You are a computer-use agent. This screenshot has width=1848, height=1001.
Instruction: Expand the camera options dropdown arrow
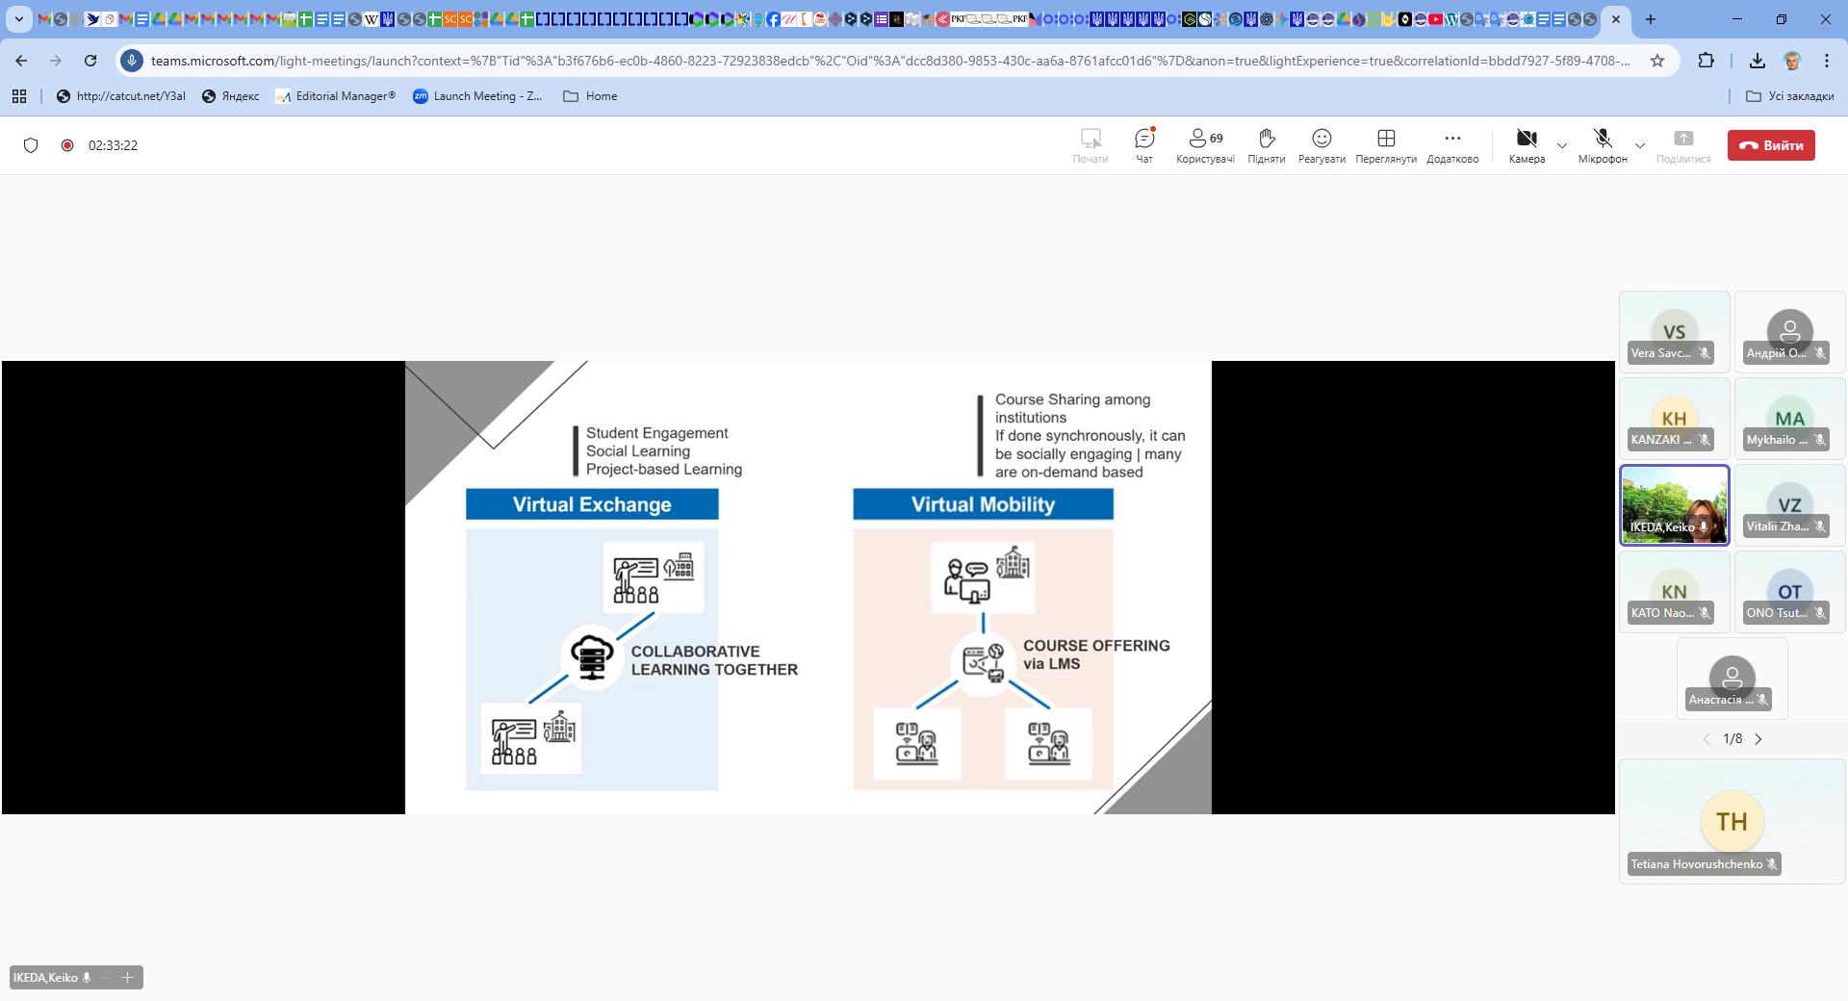click(1561, 146)
